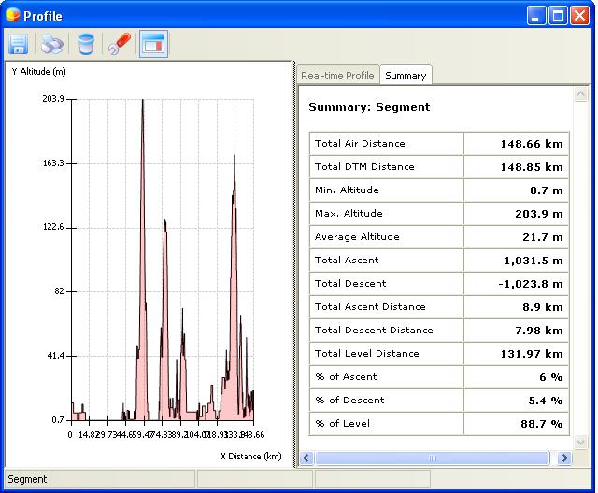
Task: Click the 203.9 tick on altitude axis
Action: coord(53,99)
